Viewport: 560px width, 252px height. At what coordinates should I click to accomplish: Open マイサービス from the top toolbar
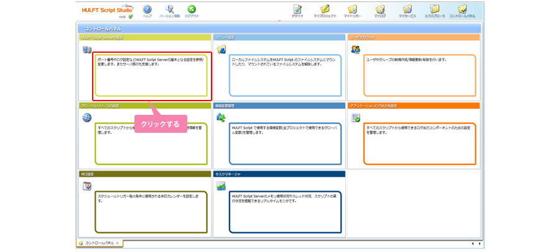tap(407, 9)
